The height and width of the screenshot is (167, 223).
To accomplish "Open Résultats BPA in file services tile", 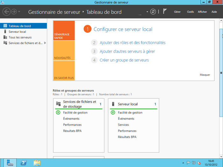I will [x=72, y=131].
